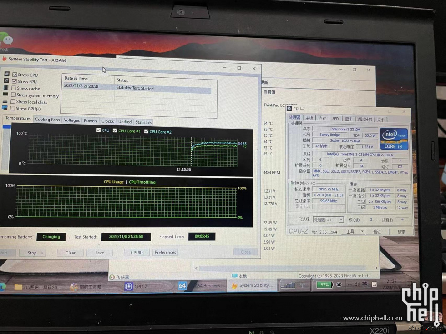Switch to the Statistics tab

(143, 122)
